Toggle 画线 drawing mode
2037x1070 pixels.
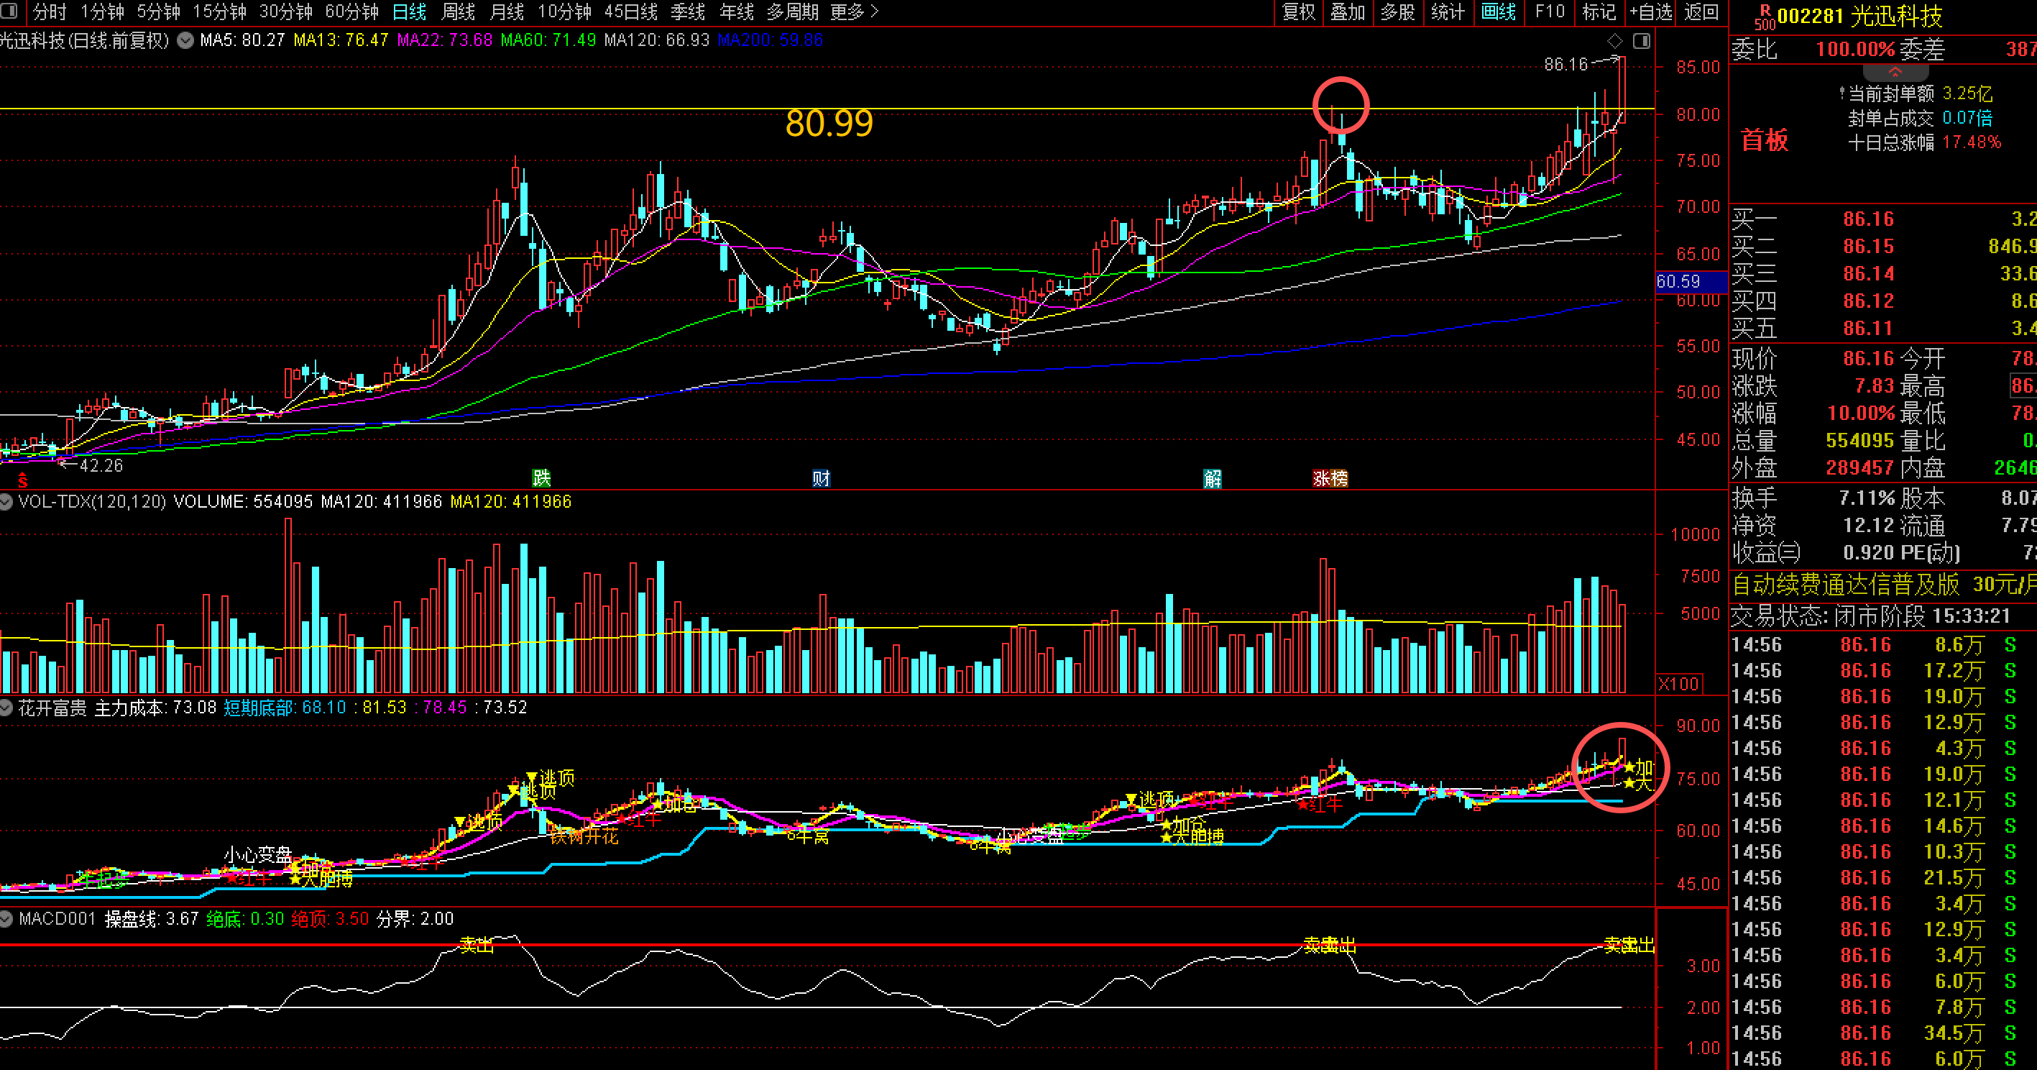pos(1498,12)
